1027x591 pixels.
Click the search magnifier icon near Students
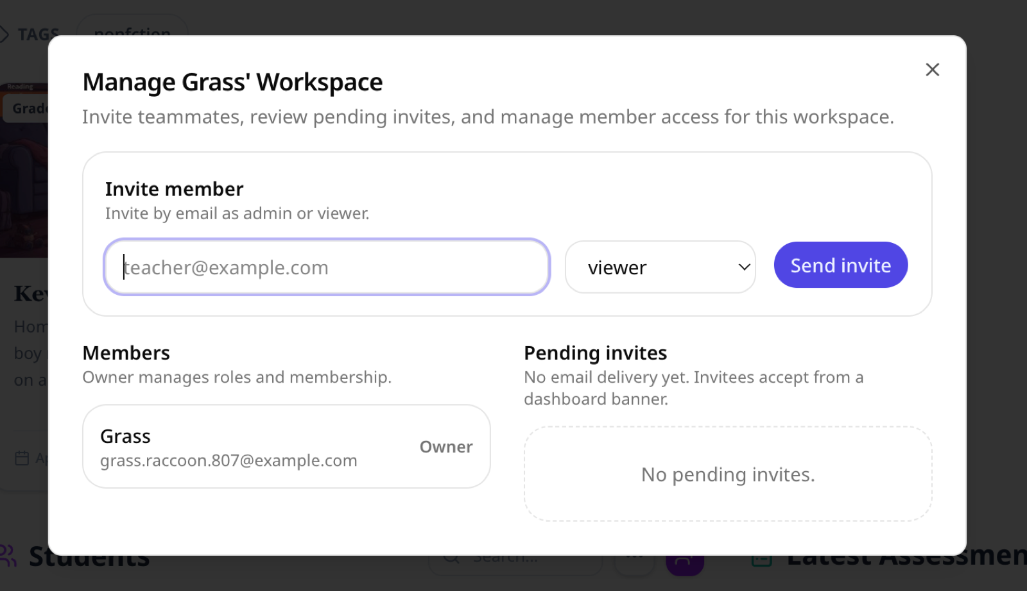451,556
